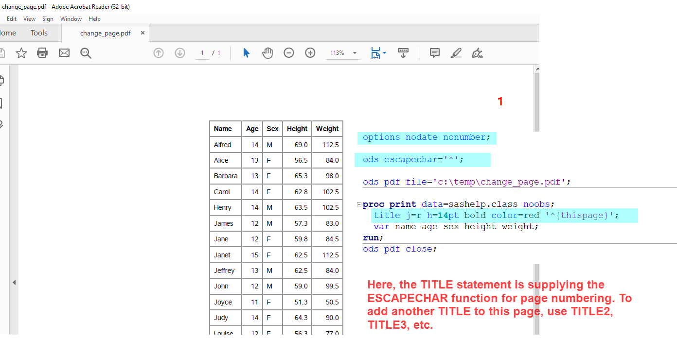This screenshot has height=338, width=677.
Task: Activate the hand pan tool
Action: pos(267,53)
